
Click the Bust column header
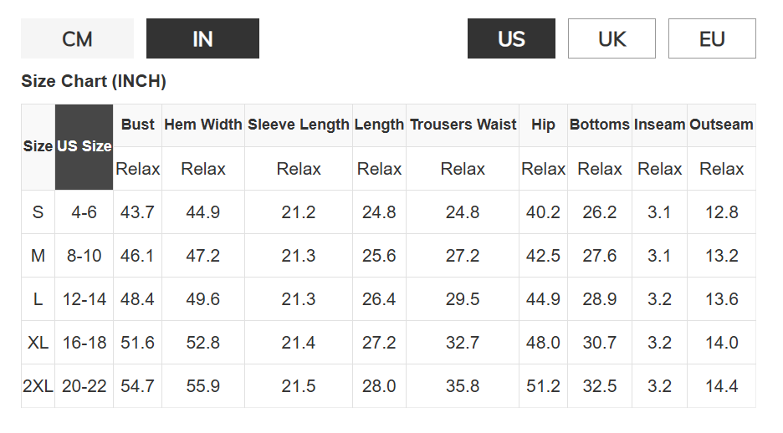(x=137, y=125)
